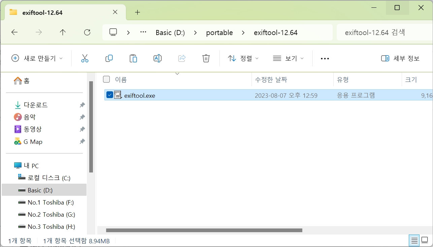This screenshot has width=433, height=247.
Task: Click the monitor icon in address bar
Action: click(x=113, y=32)
